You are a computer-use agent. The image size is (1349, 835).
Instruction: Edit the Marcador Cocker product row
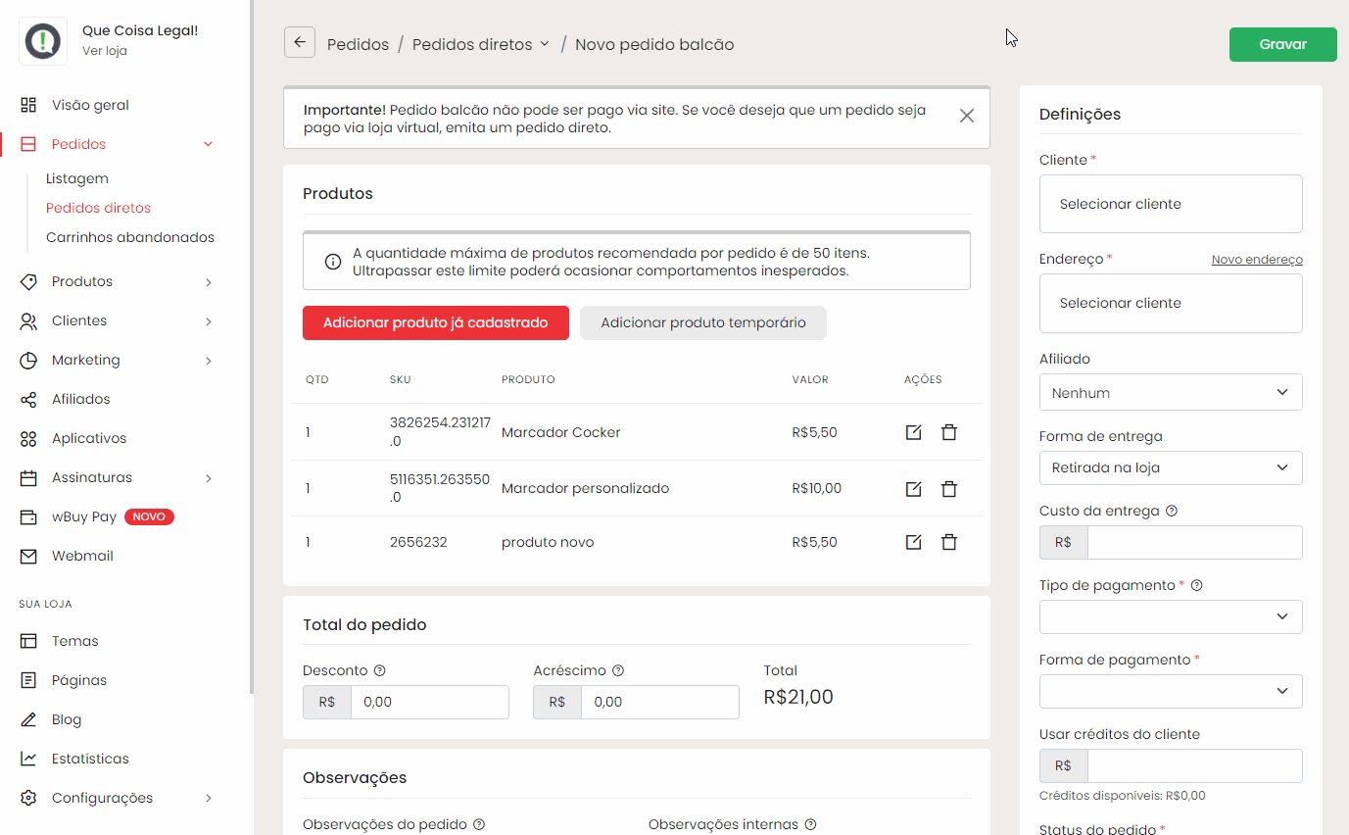pos(913,432)
